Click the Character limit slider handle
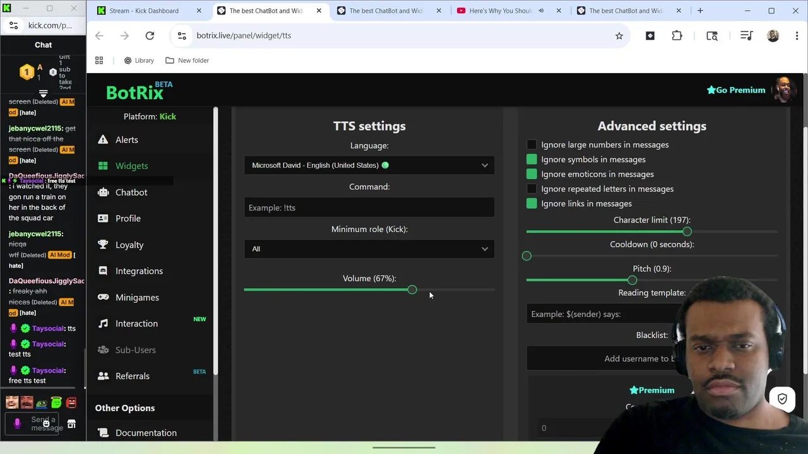The height and width of the screenshot is (454, 808). pos(687,232)
